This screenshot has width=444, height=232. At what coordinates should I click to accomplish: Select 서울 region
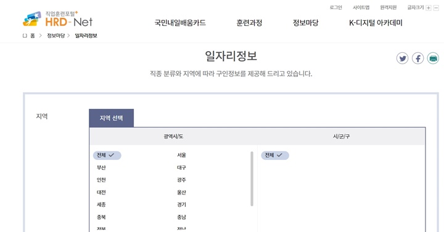point(181,155)
